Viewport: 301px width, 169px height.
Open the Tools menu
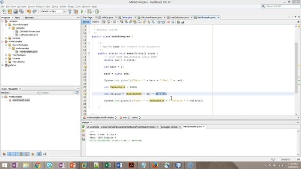78,7
